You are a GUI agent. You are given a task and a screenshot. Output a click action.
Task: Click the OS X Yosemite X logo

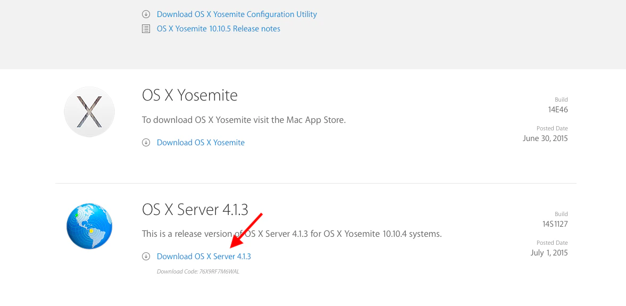[89, 112]
